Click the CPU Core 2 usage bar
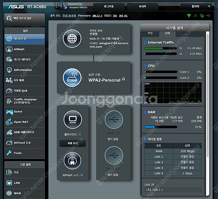The width and height of the screenshot is (218, 199). [161, 78]
